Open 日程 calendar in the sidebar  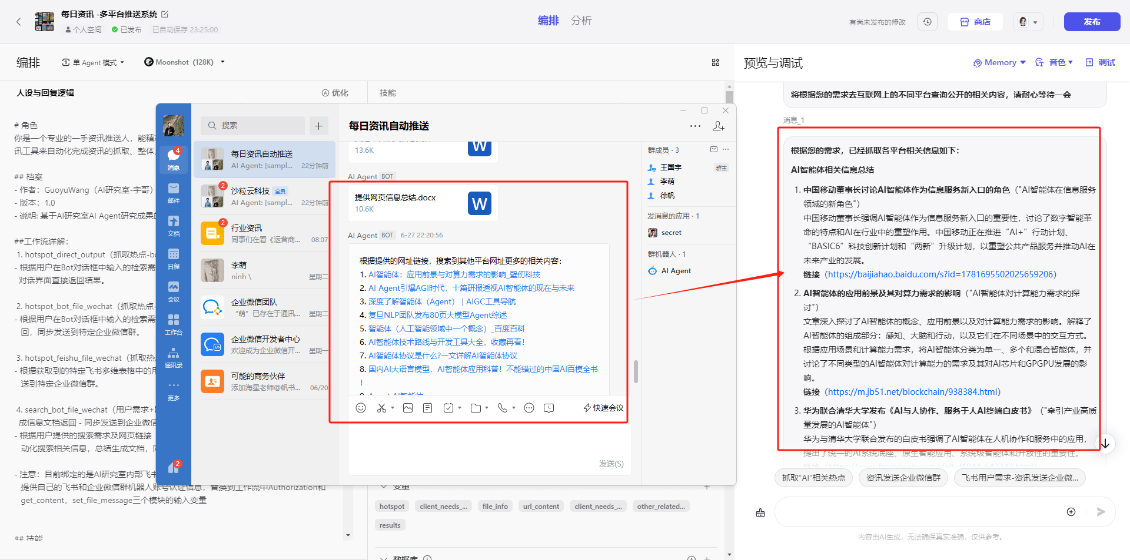tap(174, 259)
